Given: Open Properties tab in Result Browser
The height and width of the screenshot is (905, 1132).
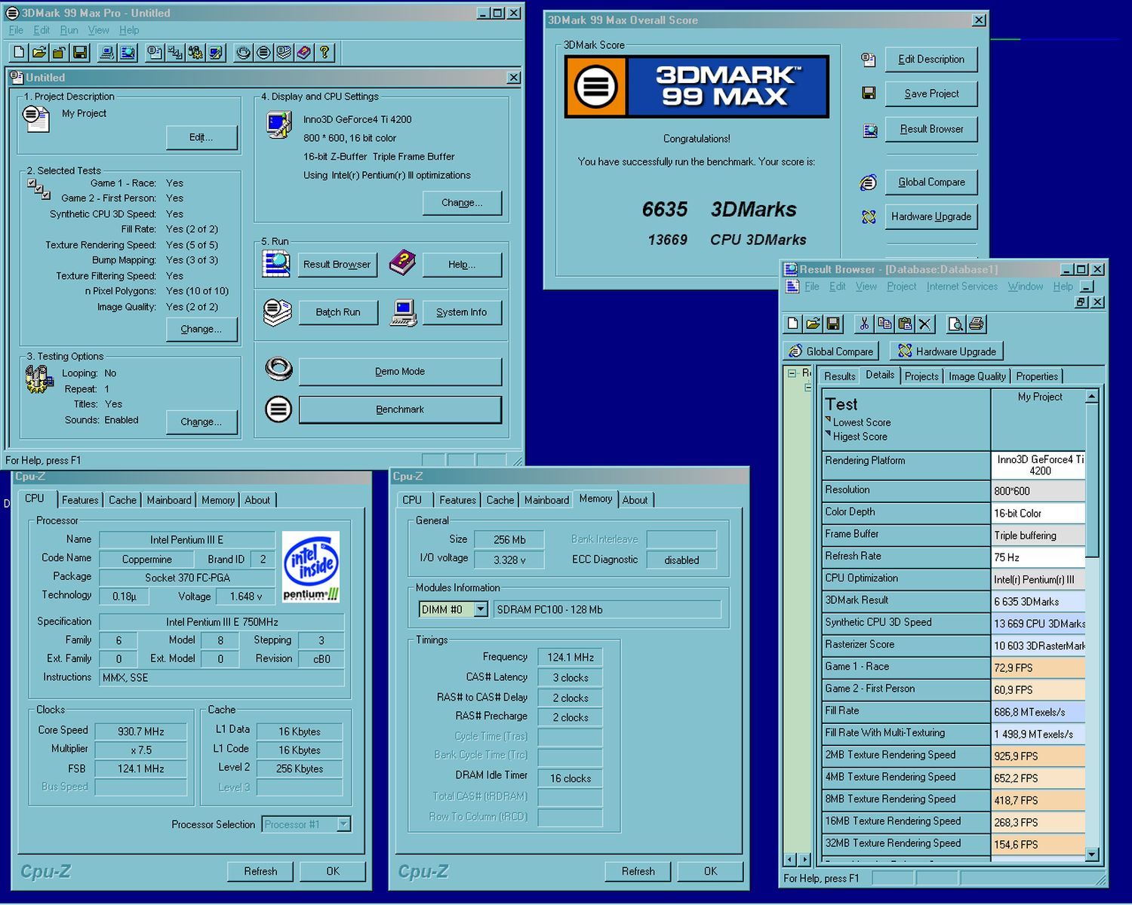Looking at the screenshot, I should pyautogui.click(x=1037, y=376).
